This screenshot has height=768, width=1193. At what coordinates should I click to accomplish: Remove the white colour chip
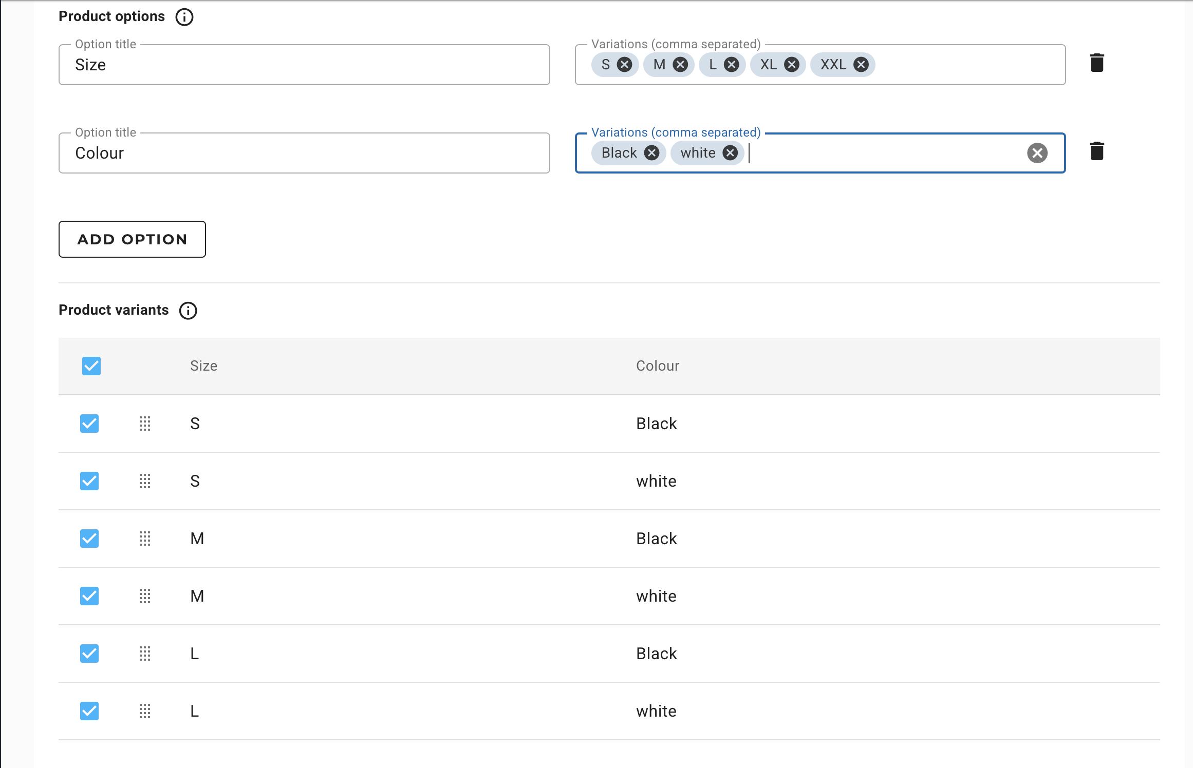tap(730, 153)
